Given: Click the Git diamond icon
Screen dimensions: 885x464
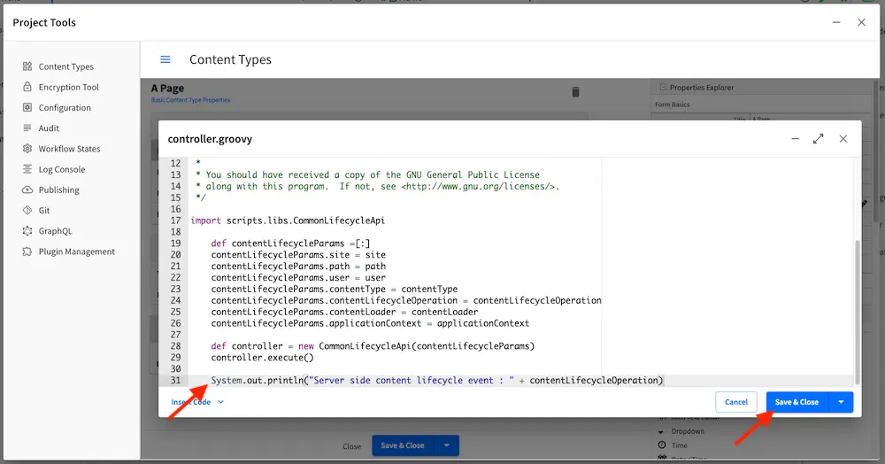Looking at the screenshot, I should [x=27, y=210].
